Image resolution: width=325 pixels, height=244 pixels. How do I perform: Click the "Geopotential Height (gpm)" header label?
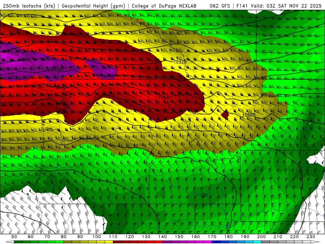pos(93,6)
